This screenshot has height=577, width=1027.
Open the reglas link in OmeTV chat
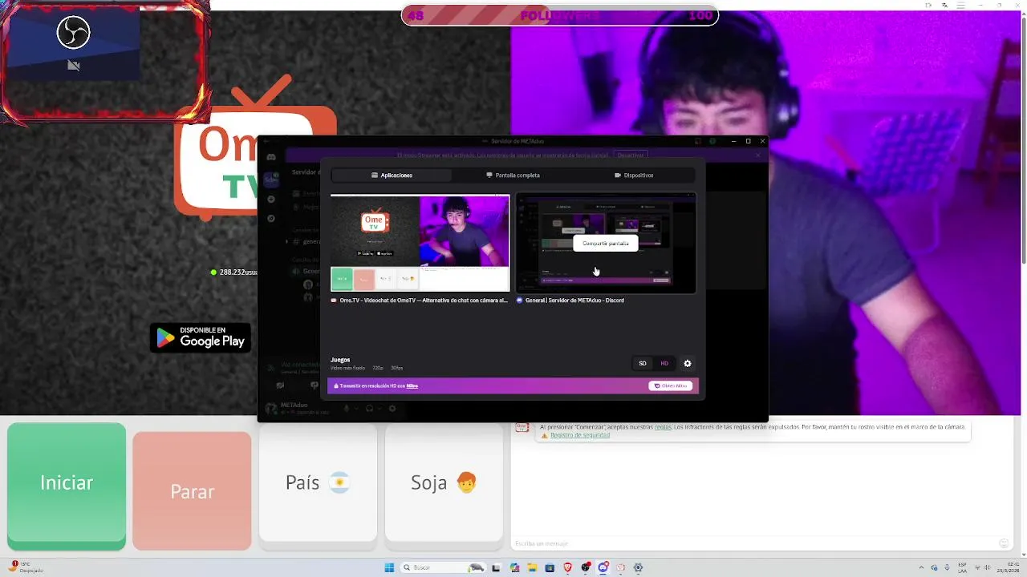pyautogui.click(x=663, y=427)
